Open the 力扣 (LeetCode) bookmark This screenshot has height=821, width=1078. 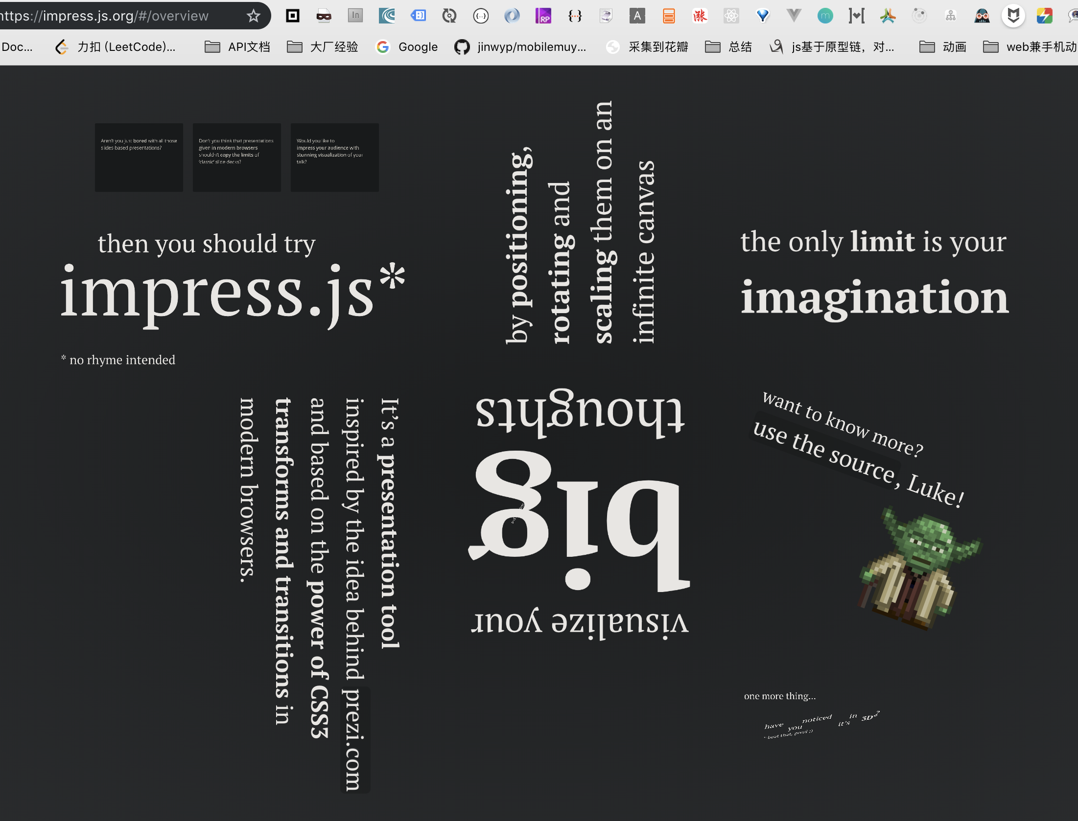(x=116, y=47)
